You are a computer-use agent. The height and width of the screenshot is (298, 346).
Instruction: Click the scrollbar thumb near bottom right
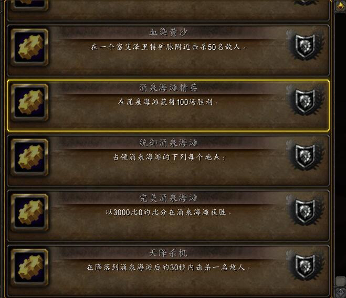point(340,281)
